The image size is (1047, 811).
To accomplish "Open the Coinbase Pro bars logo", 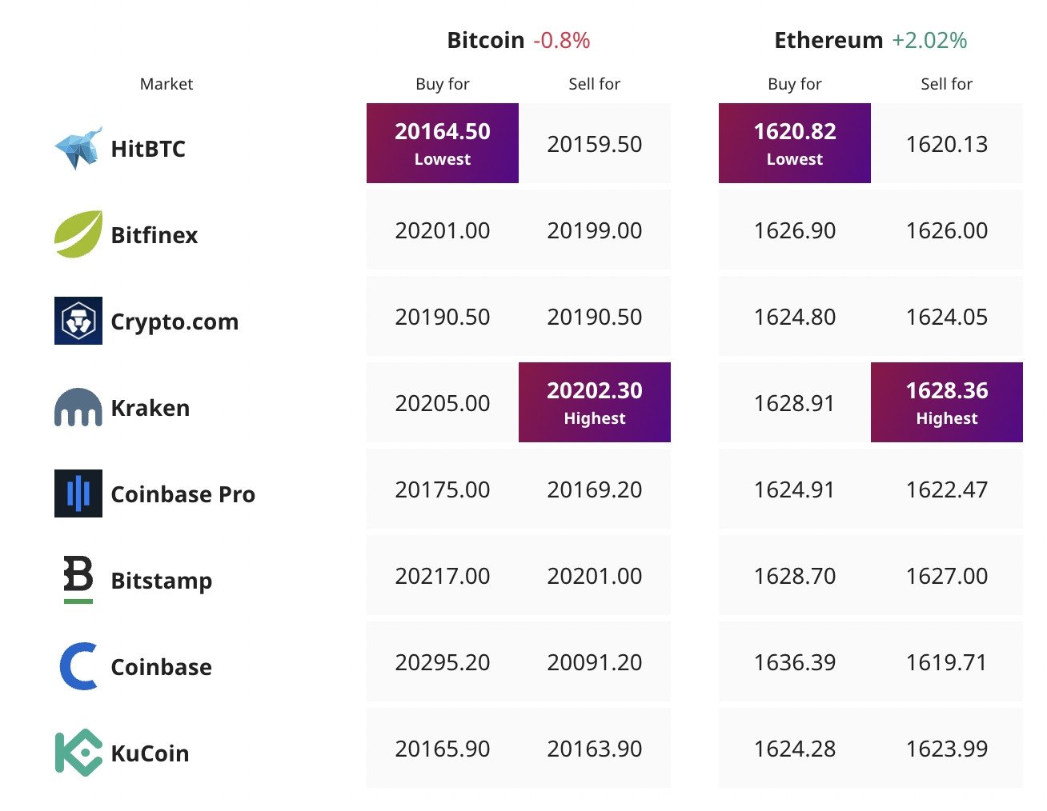I will (x=78, y=493).
